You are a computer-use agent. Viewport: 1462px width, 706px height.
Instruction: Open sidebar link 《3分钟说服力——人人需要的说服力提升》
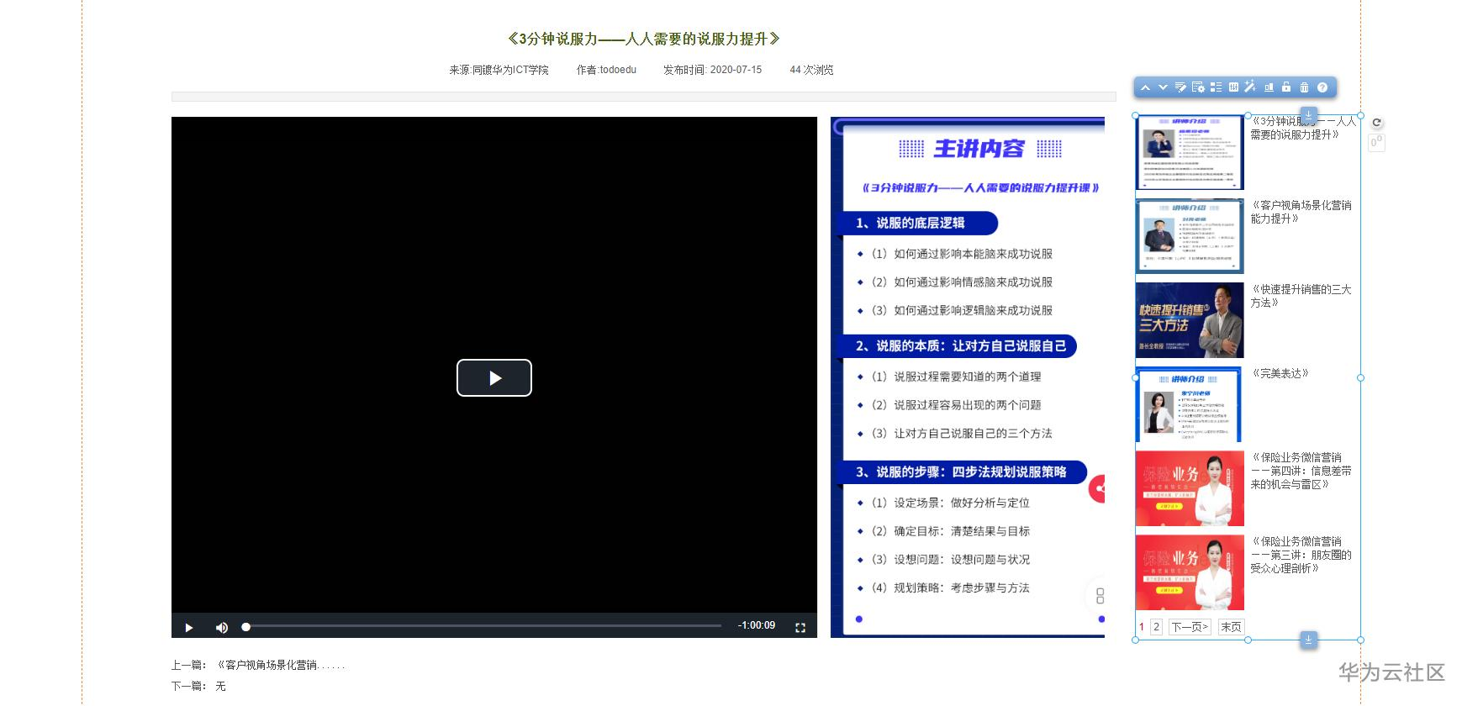(x=1302, y=128)
